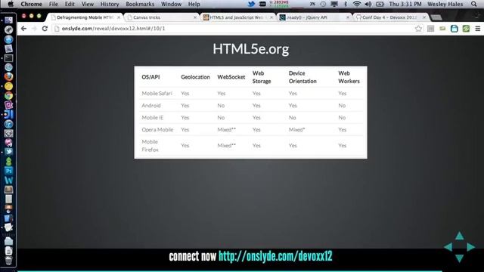Click the gray grid extension icon in the toolbar
This screenshot has height=272, width=484.
430,29
